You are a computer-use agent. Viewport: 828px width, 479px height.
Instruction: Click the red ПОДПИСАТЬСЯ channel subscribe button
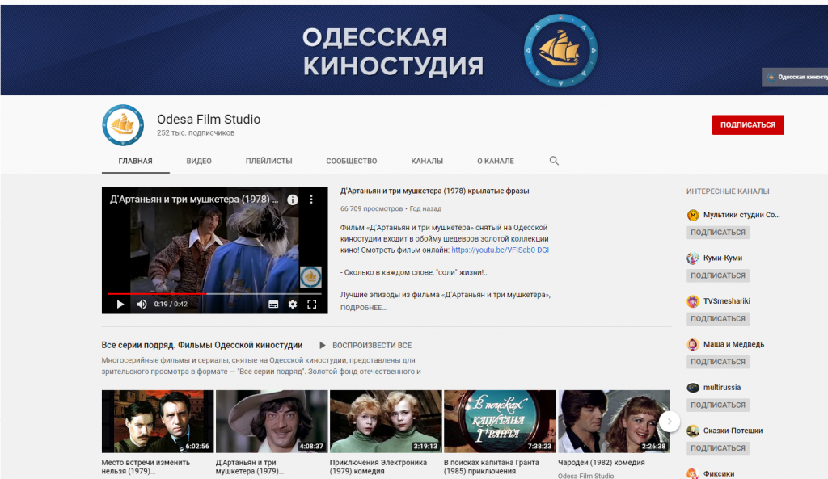(747, 124)
